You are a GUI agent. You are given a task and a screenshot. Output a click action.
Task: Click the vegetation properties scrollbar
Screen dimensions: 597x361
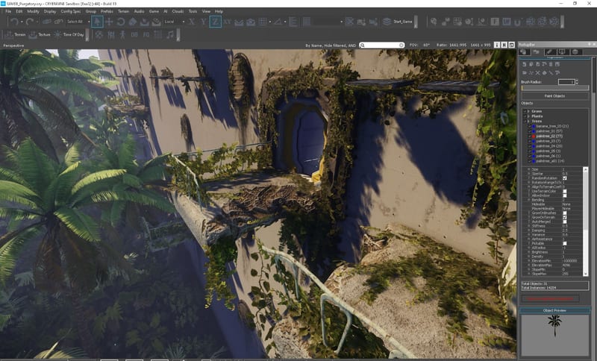tap(585, 222)
